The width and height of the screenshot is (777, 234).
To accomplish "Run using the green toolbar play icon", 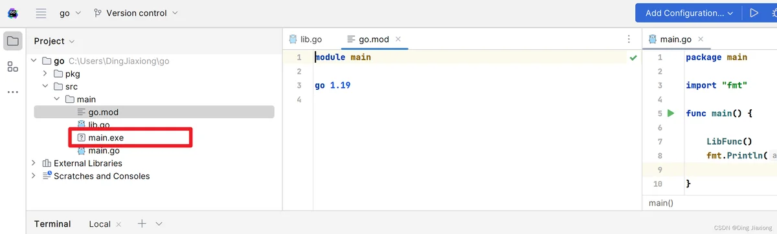I will coord(754,13).
